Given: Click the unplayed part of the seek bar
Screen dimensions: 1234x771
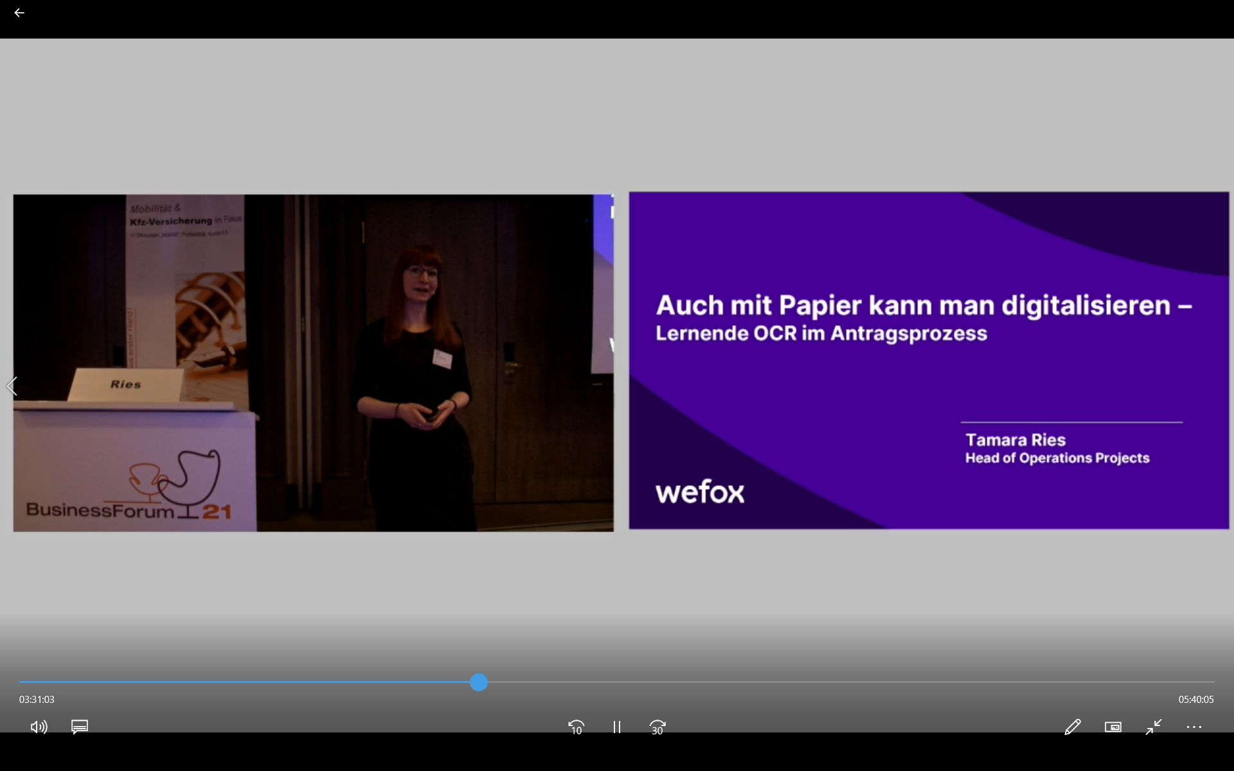Looking at the screenshot, I should [836, 682].
